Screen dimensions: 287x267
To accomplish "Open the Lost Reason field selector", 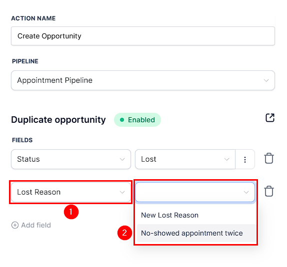I will point(71,192).
